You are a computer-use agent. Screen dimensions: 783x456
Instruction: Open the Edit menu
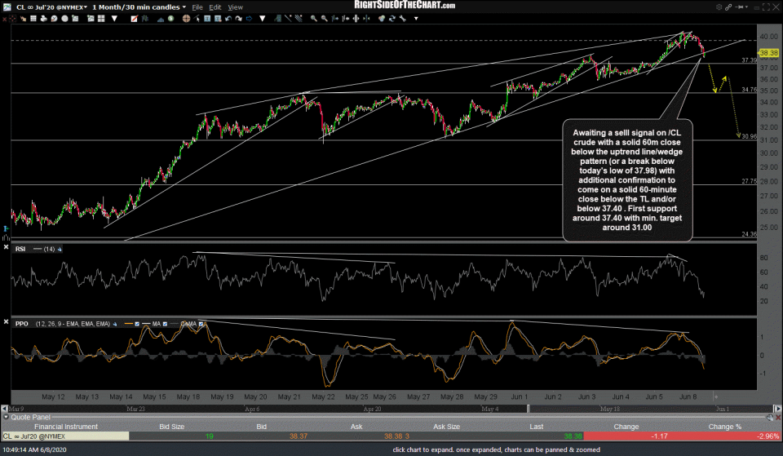[215, 7]
